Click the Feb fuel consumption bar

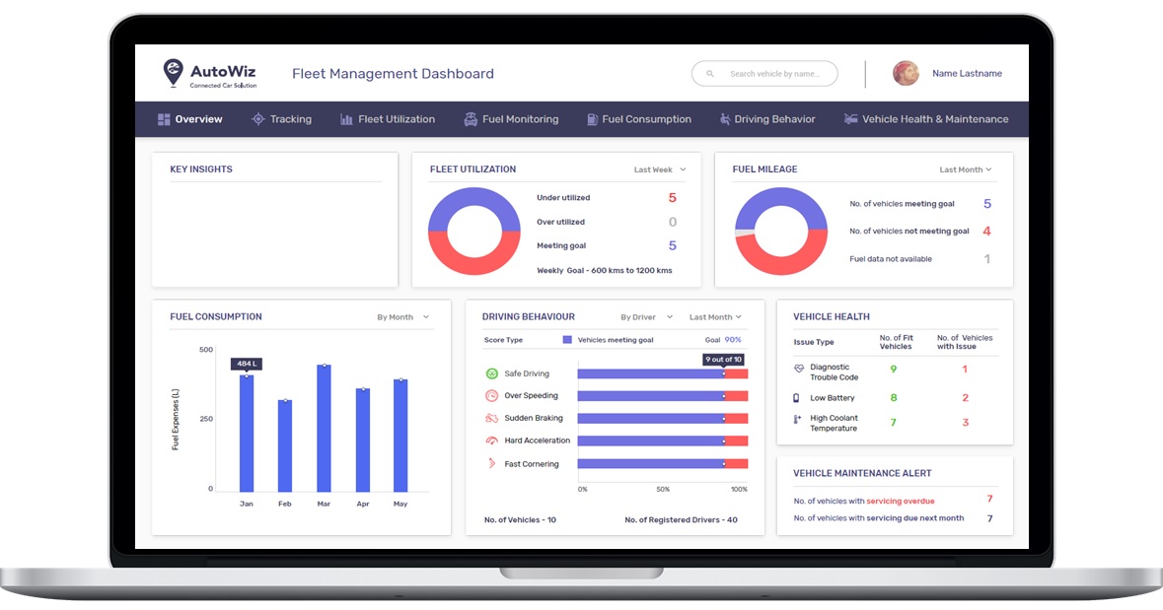[285, 446]
